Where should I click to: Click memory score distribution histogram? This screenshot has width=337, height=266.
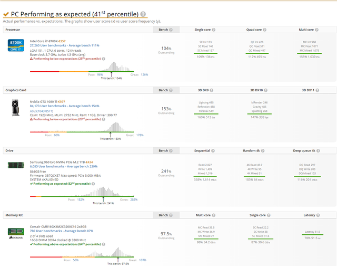tap(82, 252)
